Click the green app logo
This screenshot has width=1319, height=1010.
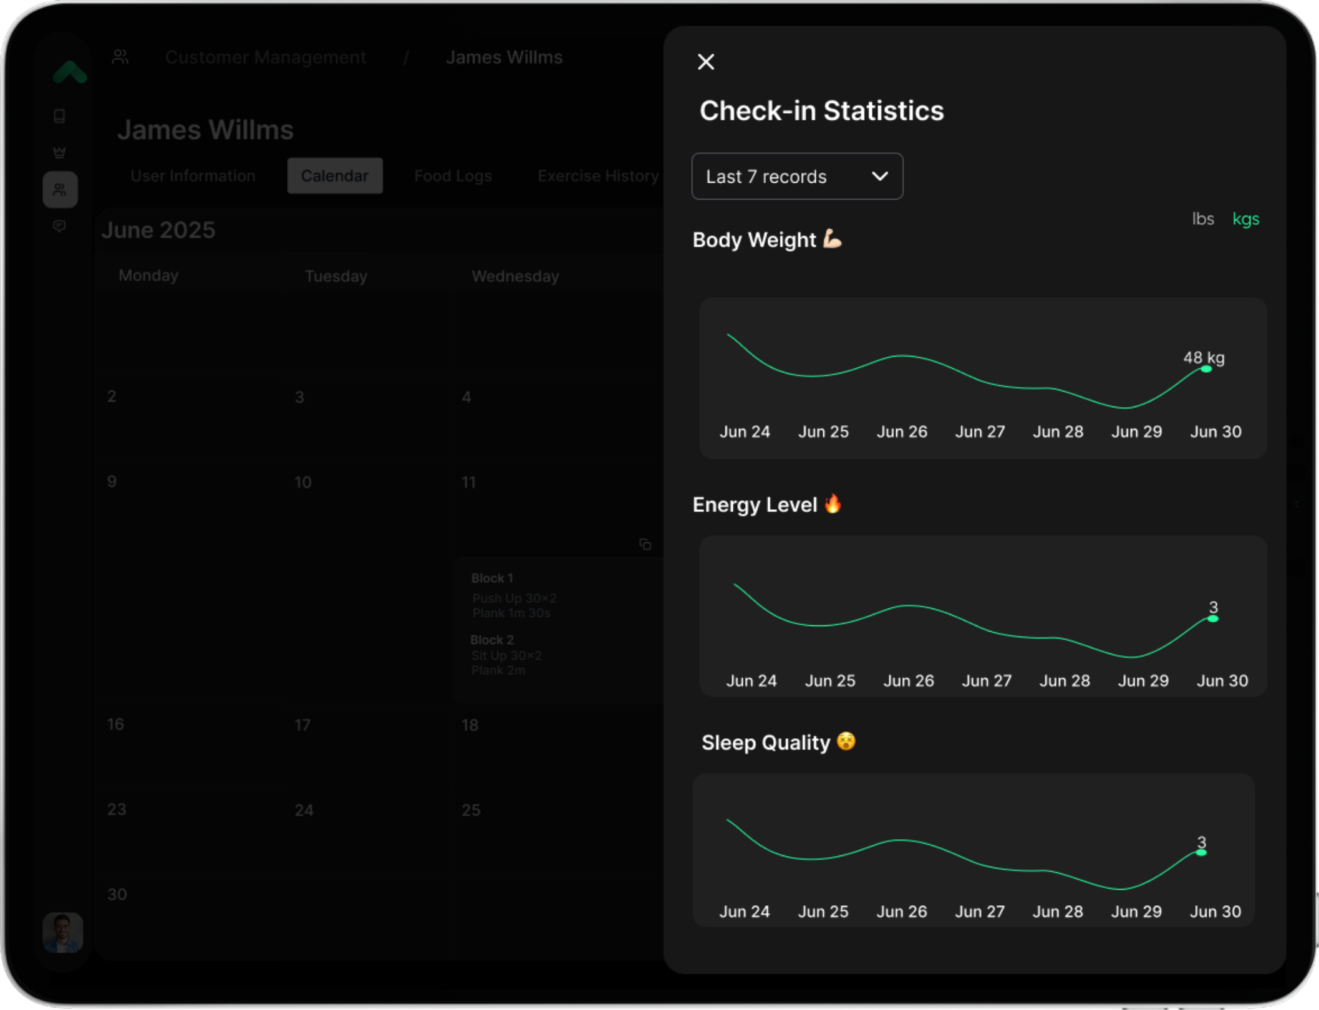pyautogui.click(x=69, y=72)
